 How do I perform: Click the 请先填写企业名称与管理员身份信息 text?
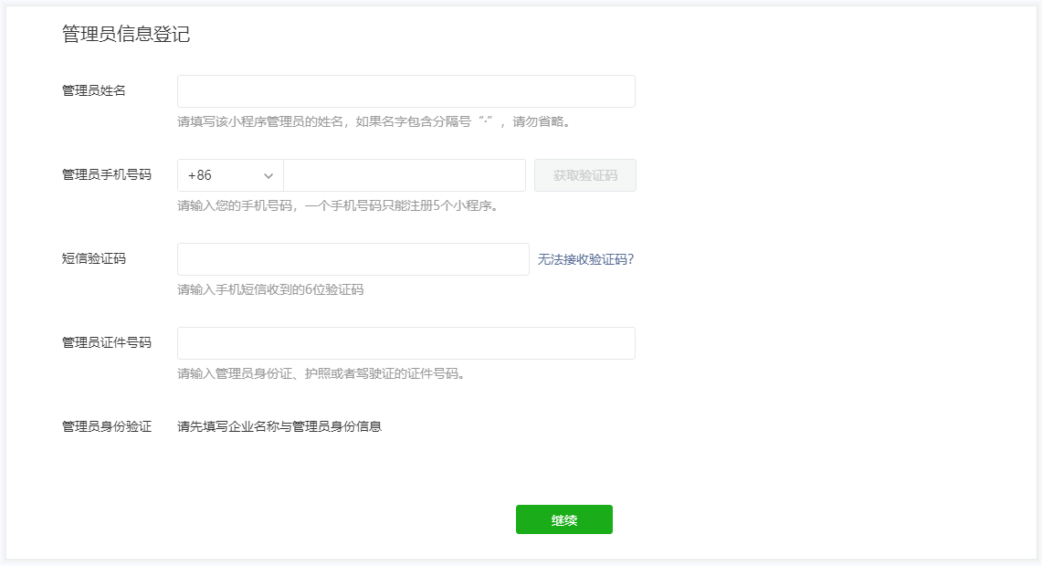279,426
